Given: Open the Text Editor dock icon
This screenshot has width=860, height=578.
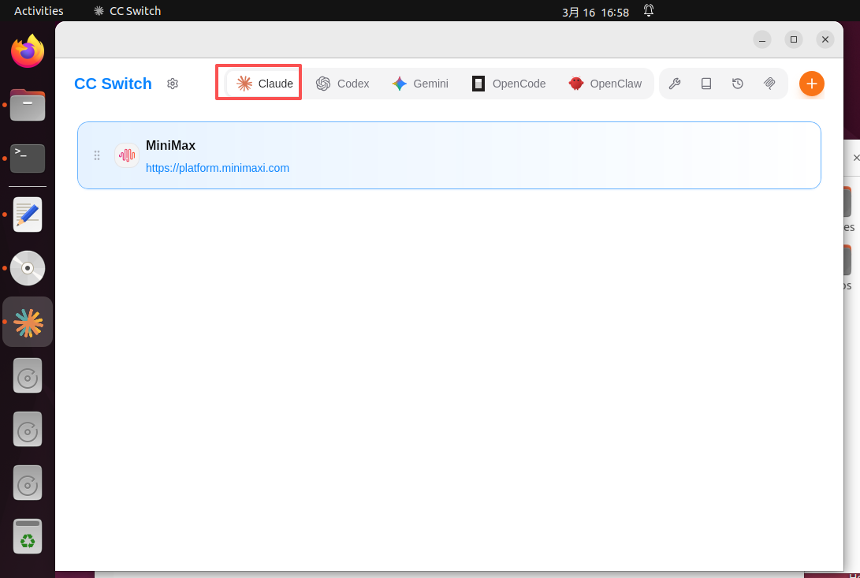Looking at the screenshot, I should coord(28,214).
